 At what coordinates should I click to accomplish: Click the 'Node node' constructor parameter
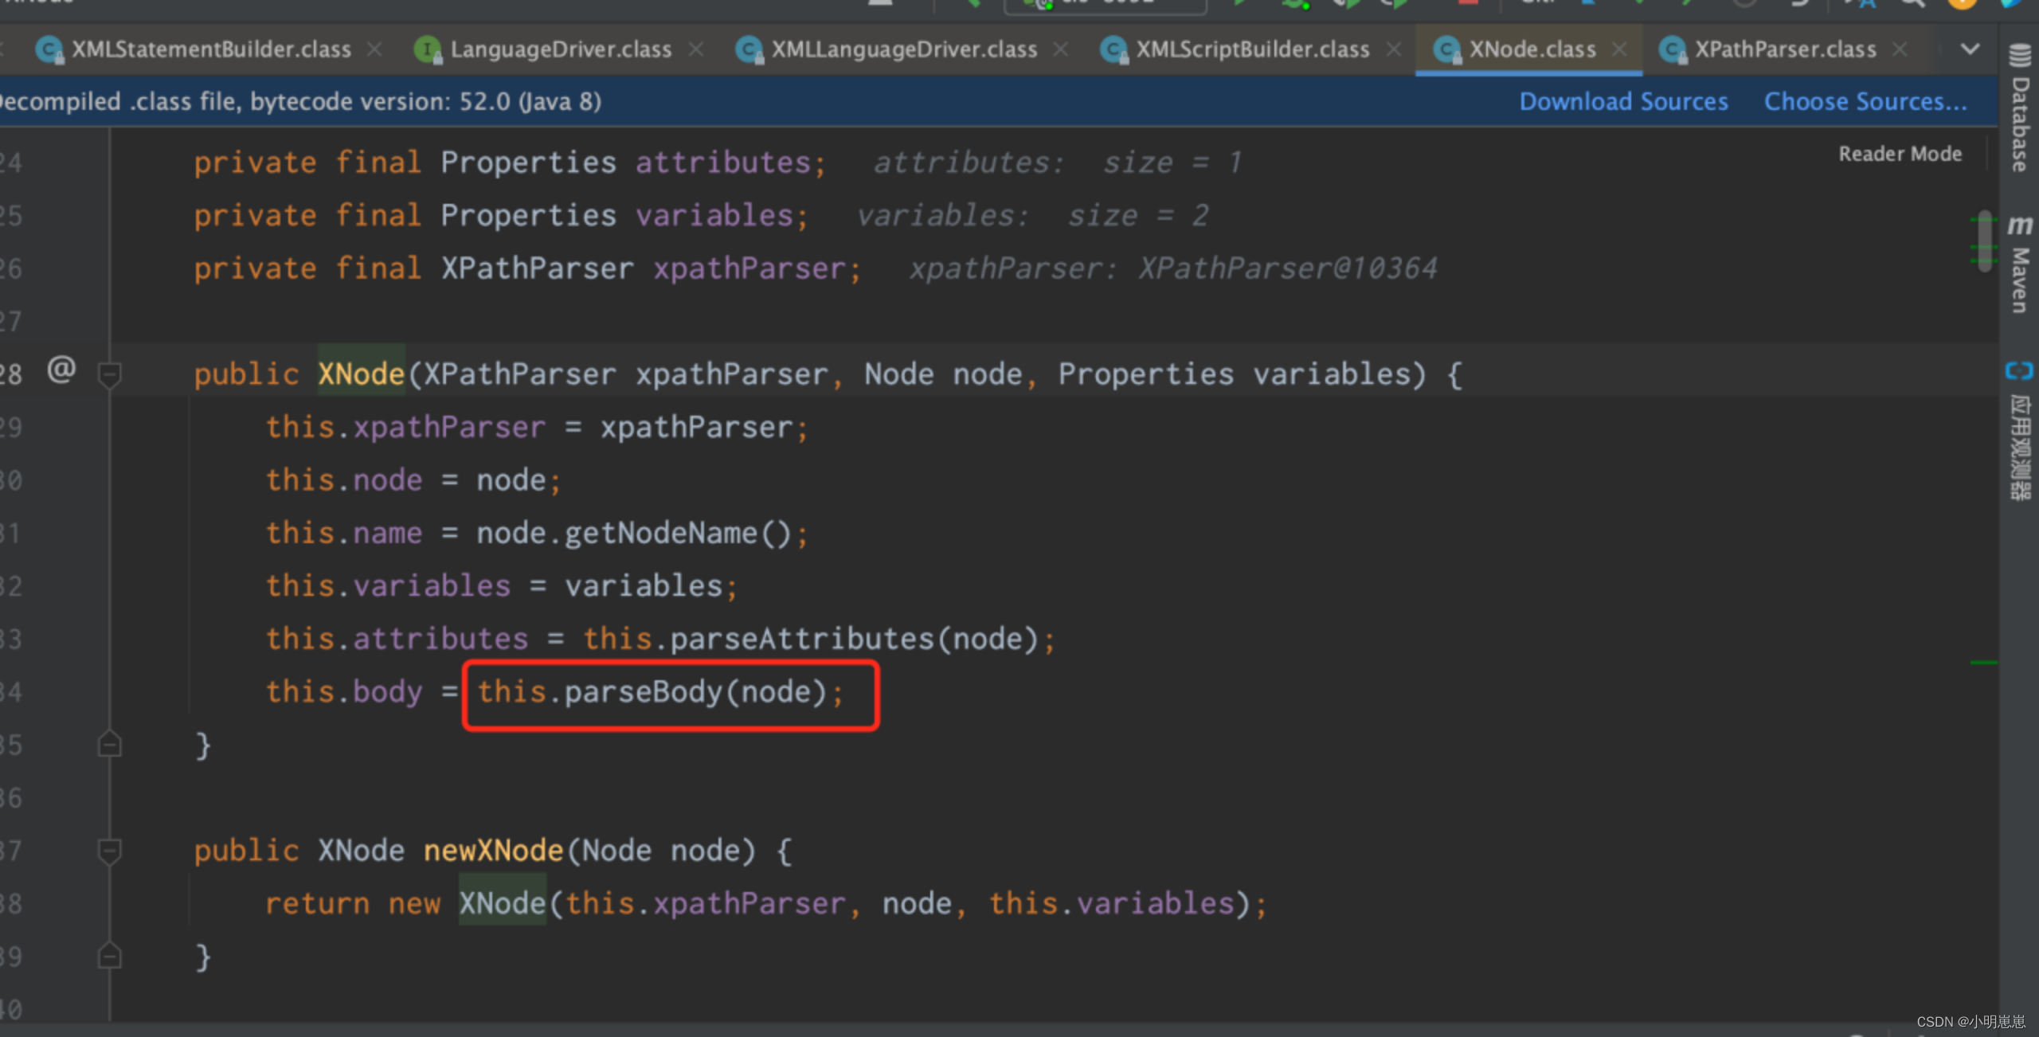click(x=944, y=374)
